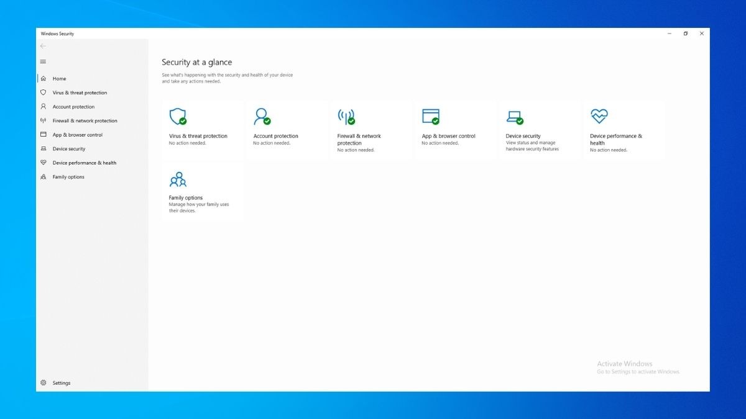This screenshot has height=419, width=746.
Task: Open Device performance & health from sidebar text
Action: pyautogui.click(x=85, y=163)
